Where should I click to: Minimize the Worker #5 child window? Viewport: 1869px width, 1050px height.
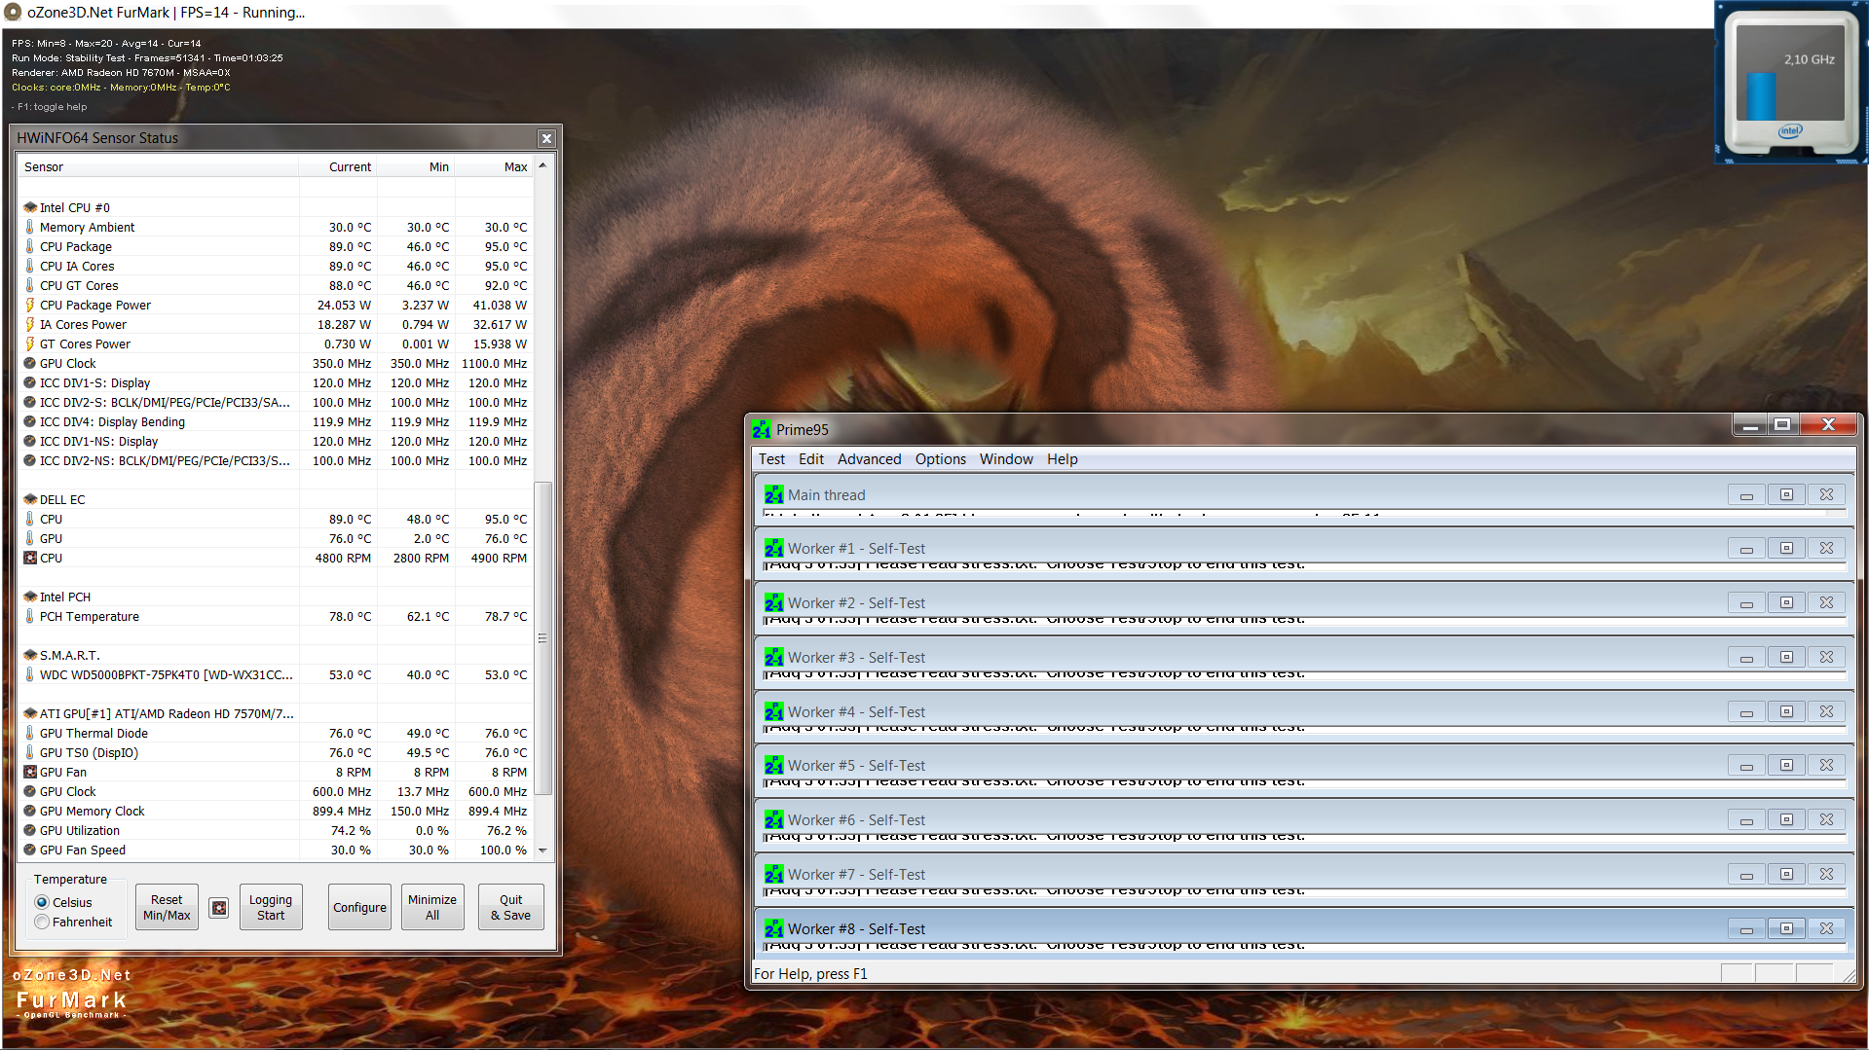pyautogui.click(x=1746, y=765)
